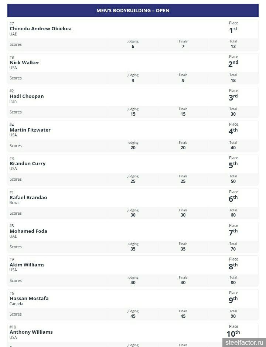Click Brandon Curry's name
The height and width of the screenshot is (347, 266).
coord(28,164)
